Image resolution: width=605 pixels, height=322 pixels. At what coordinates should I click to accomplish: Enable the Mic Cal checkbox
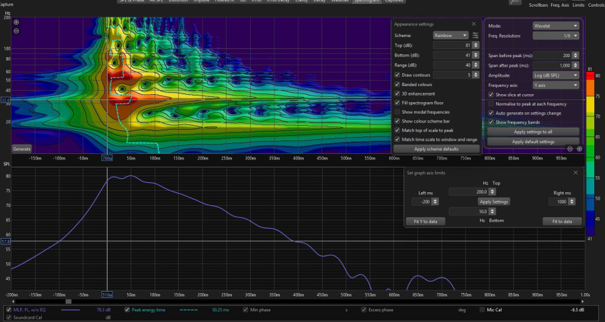[482, 310]
